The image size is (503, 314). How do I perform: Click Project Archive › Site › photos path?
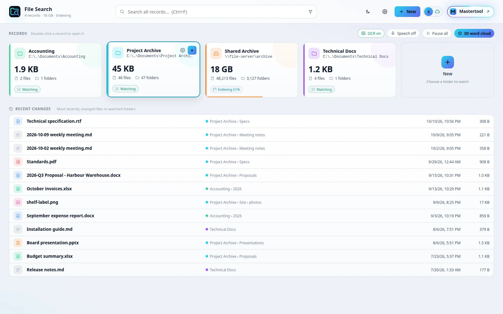pos(235,203)
